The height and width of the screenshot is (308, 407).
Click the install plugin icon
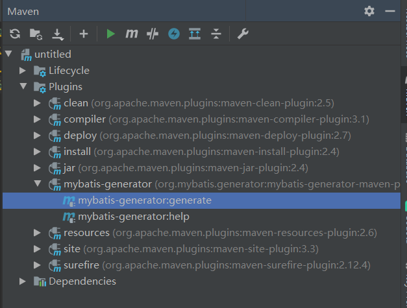pyautogui.click(x=55, y=152)
